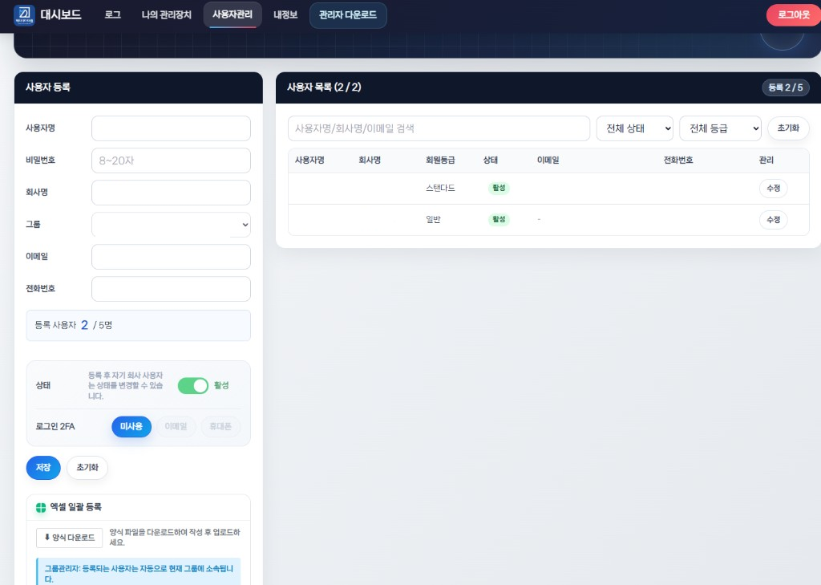
Task: Click the 사용자 등록 panel heading
Action: click(47, 87)
